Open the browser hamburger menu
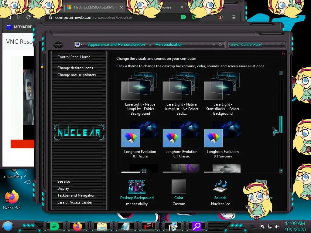The width and height of the screenshot is (311, 233). 234,17
